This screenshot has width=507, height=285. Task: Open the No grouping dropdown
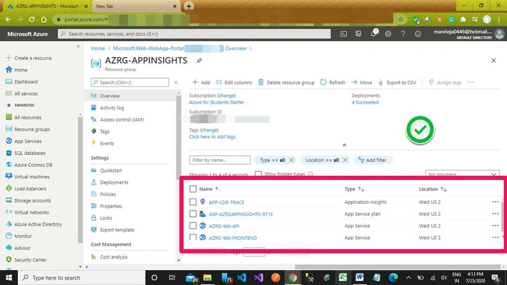pos(462,174)
